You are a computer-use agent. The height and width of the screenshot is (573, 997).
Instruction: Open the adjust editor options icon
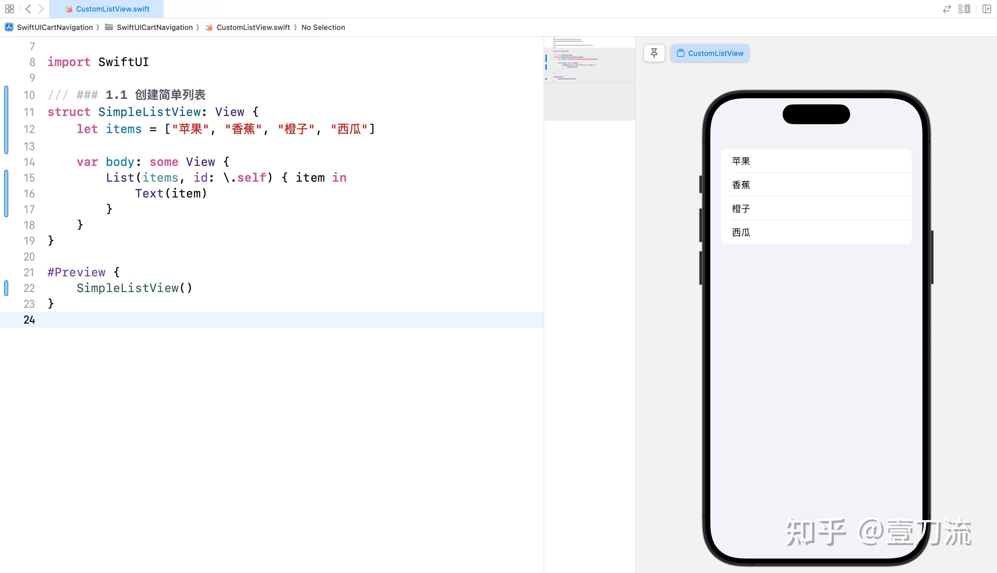click(x=964, y=9)
